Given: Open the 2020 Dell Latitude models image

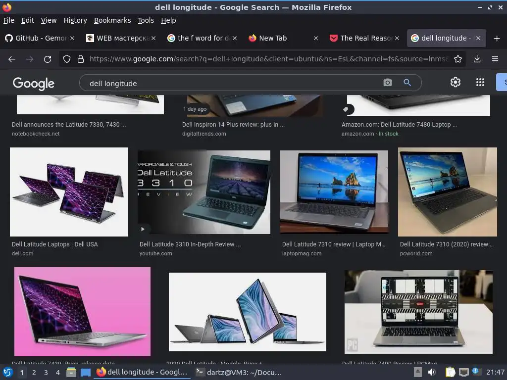Looking at the screenshot, I should (248, 312).
